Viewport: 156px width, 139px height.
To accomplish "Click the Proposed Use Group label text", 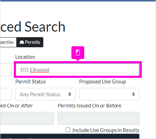I will pos(103,82).
